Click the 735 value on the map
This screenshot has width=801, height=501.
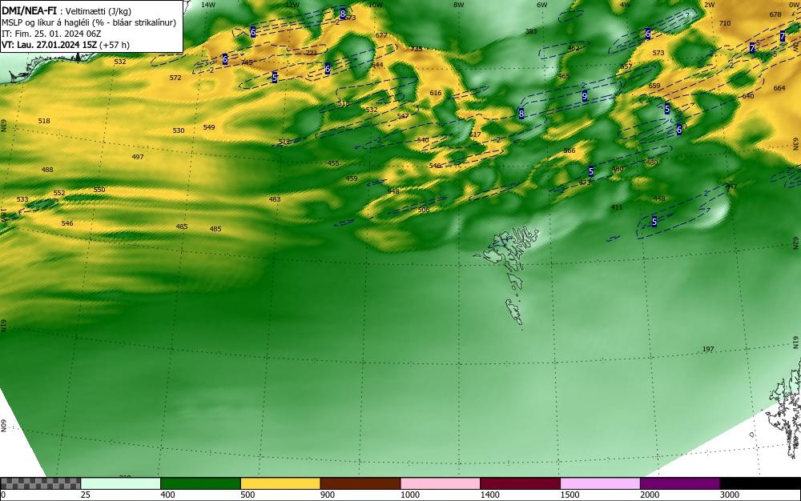tap(417, 49)
